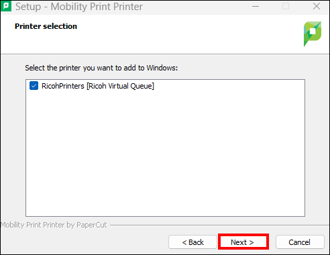The height and width of the screenshot is (255, 330).
Task: Click the Next > button
Action: (243, 242)
